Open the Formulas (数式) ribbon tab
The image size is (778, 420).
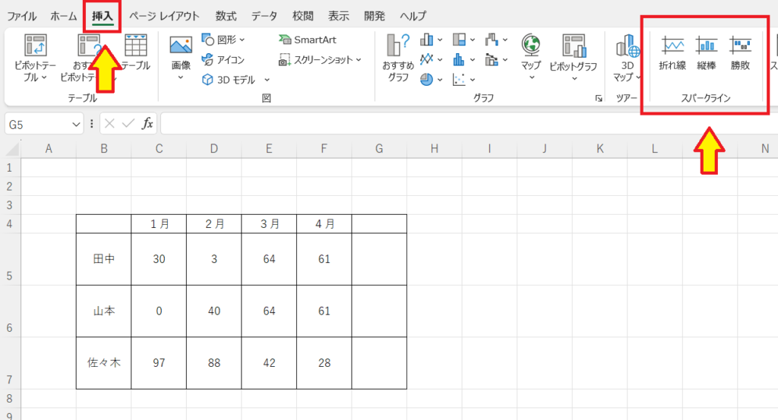pos(226,16)
